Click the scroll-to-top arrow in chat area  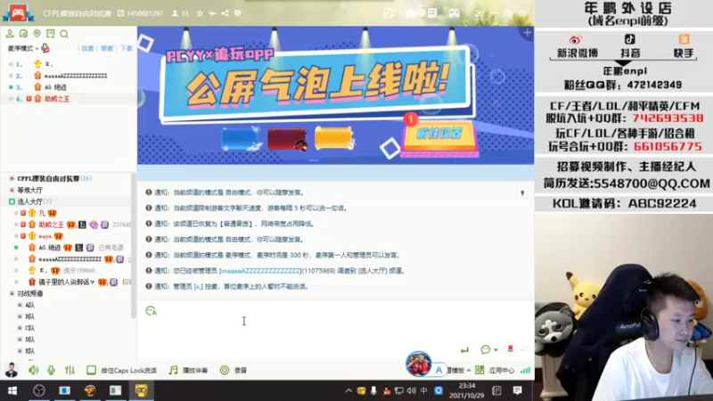pyautogui.click(x=522, y=192)
